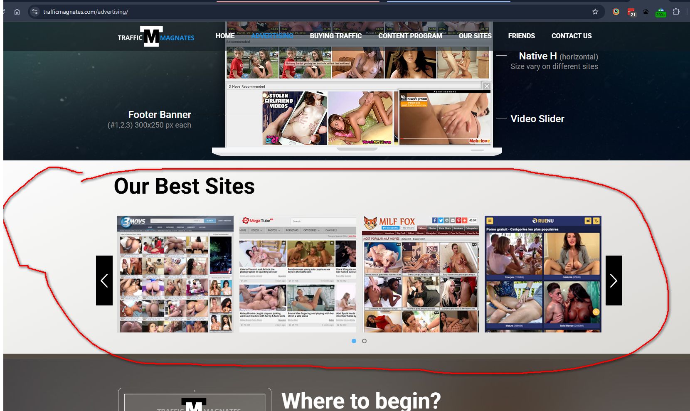This screenshot has height=411, width=690.
Task: Open the Mega Tube site preview card
Action: pos(298,274)
